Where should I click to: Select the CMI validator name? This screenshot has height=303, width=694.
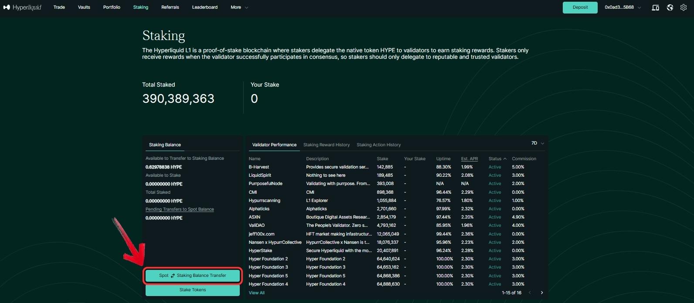(x=253, y=192)
